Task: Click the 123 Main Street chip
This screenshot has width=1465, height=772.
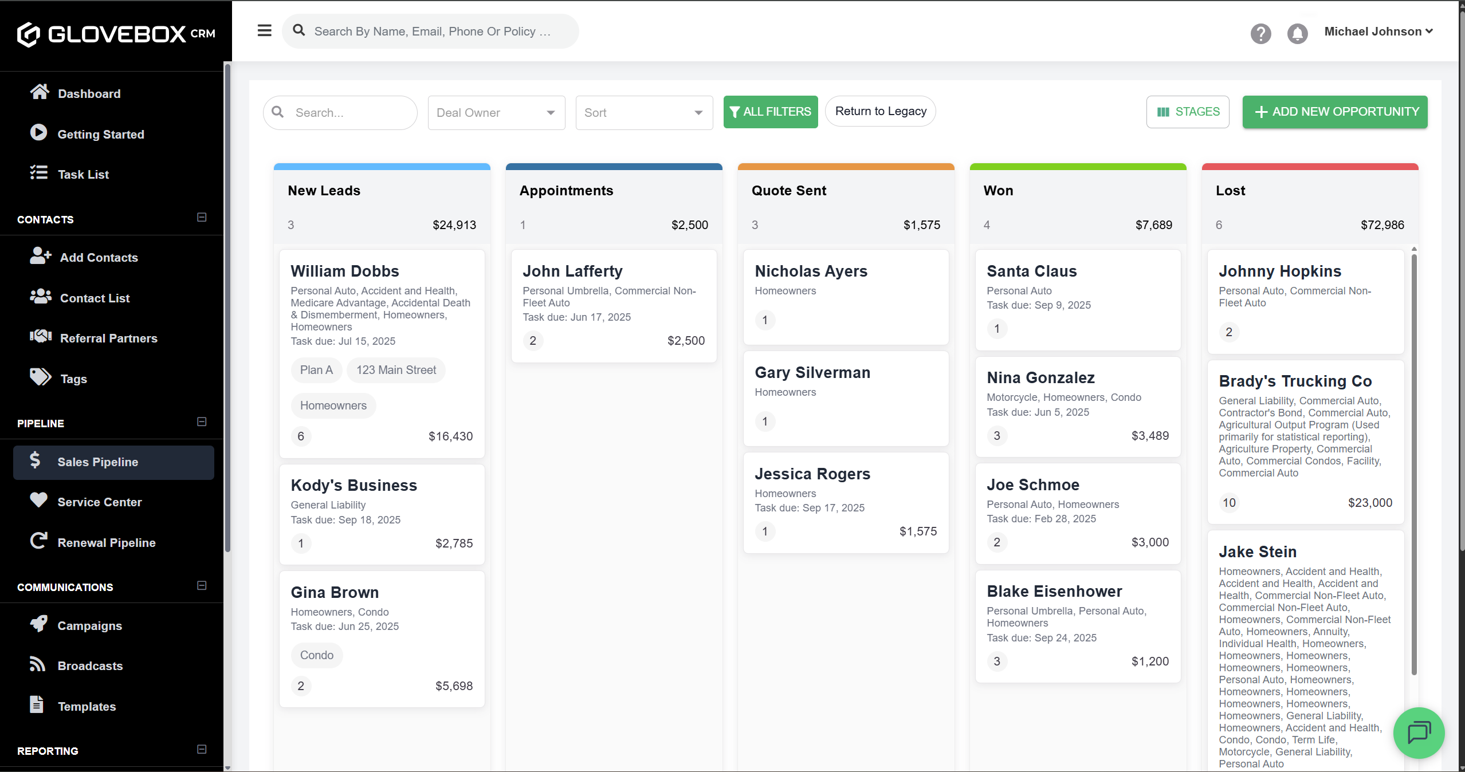Action: [396, 371]
